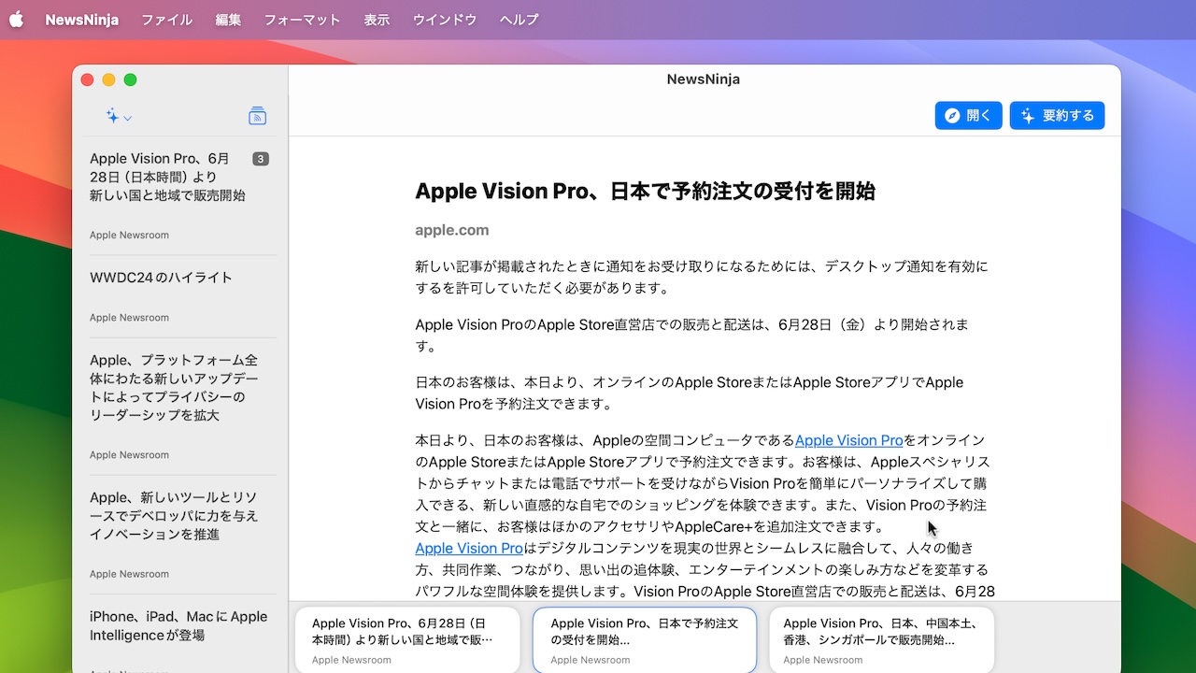Click Apple Newsroom label under WWDC24 item
Viewport: 1196px width, 673px height.
pyautogui.click(x=129, y=318)
